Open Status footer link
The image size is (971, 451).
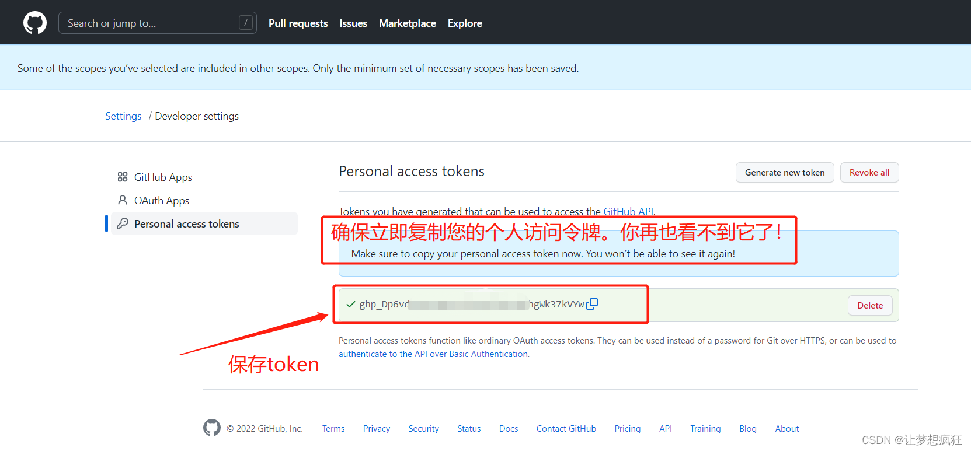point(469,429)
